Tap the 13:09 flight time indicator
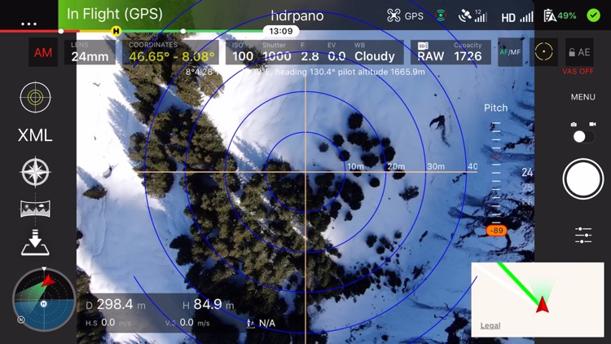611x344 pixels. click(x=281, y=31)
